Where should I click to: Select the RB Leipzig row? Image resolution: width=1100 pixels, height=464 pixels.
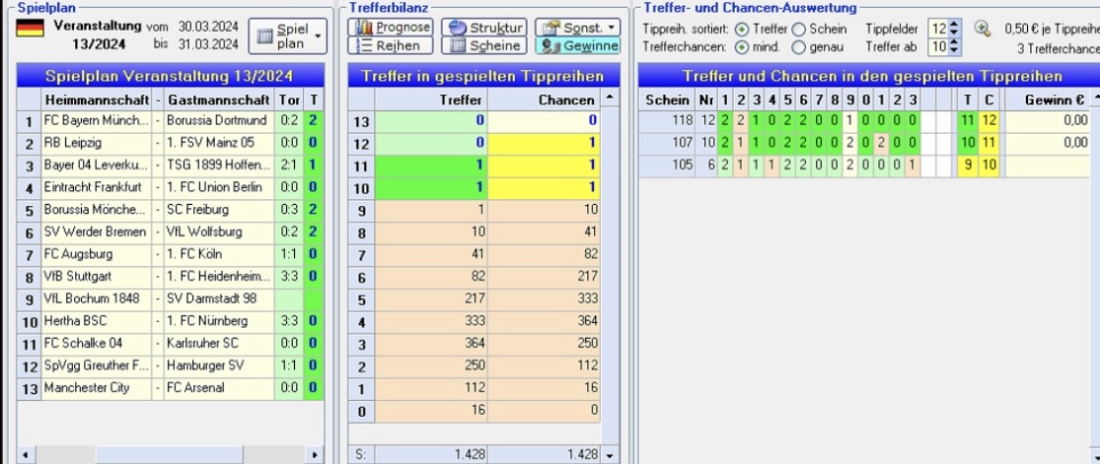(171, 143)
